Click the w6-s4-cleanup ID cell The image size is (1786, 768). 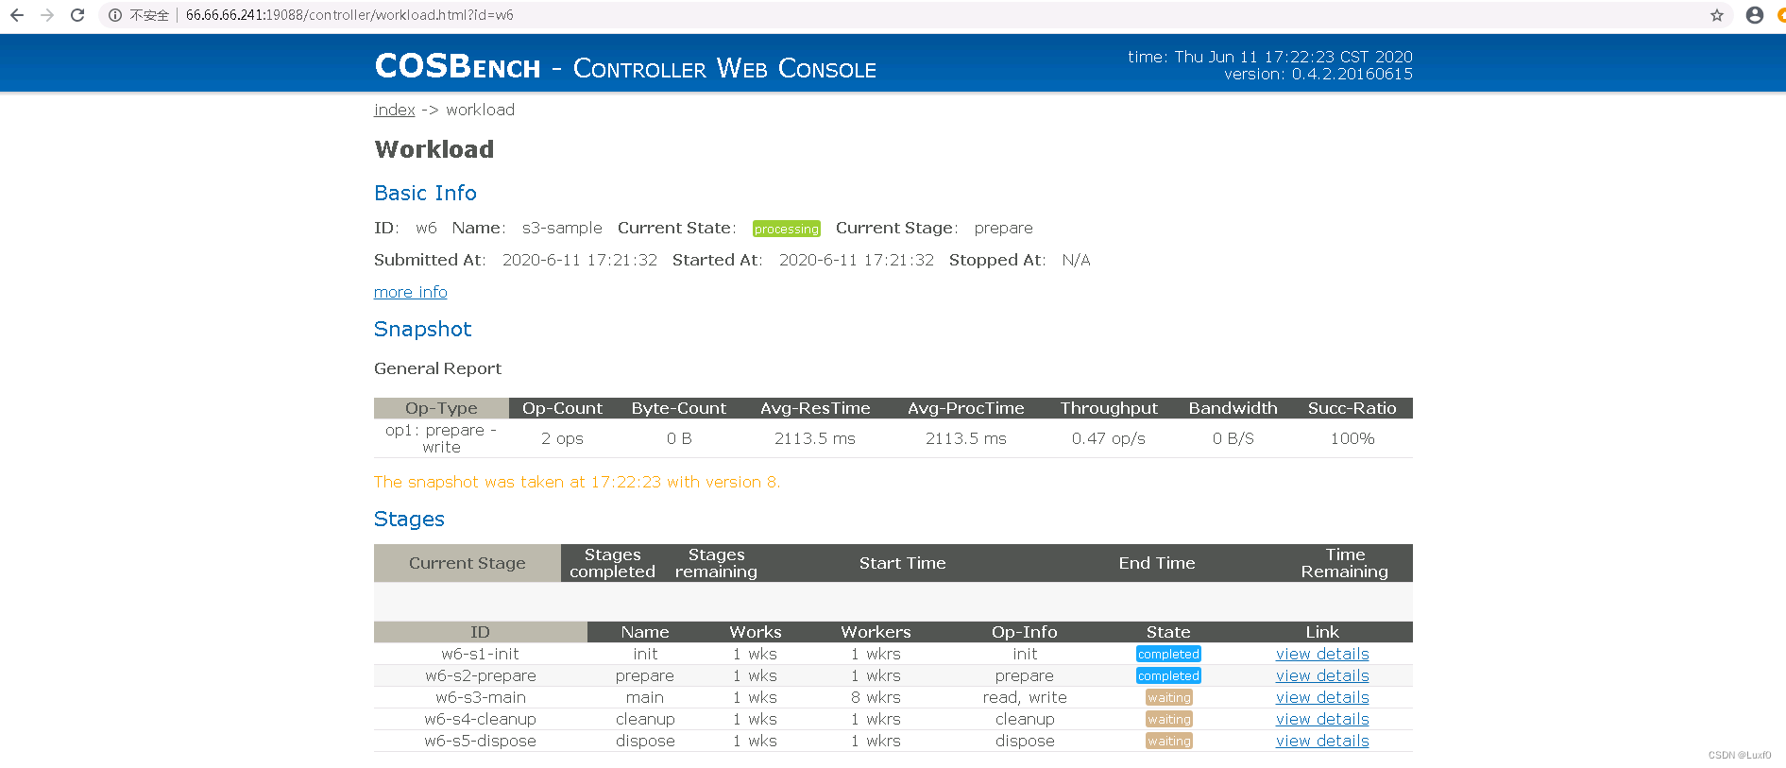pyautogui.click(x=480, y=719)
